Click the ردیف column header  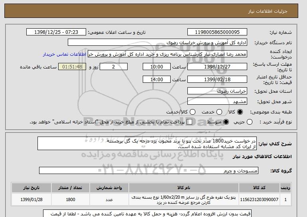[x=285, y=188]
